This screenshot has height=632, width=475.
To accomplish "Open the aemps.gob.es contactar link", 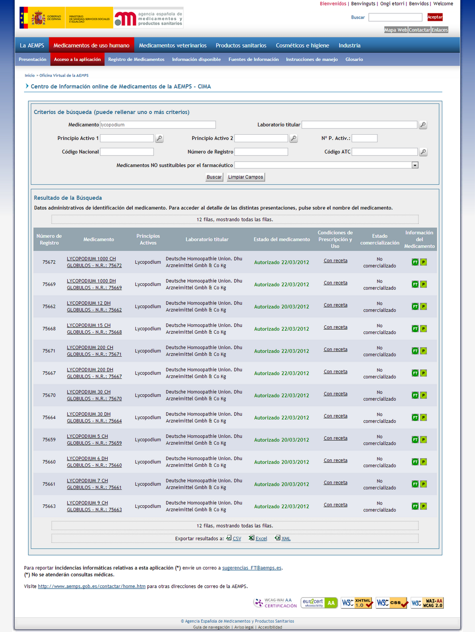I will point(92,587).
